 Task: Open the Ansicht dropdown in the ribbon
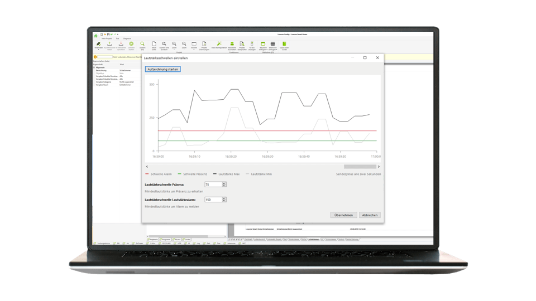pos(194,45)
